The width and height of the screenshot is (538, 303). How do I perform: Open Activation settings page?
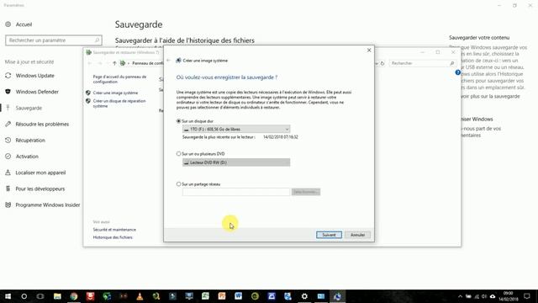[x=27, y=157]
